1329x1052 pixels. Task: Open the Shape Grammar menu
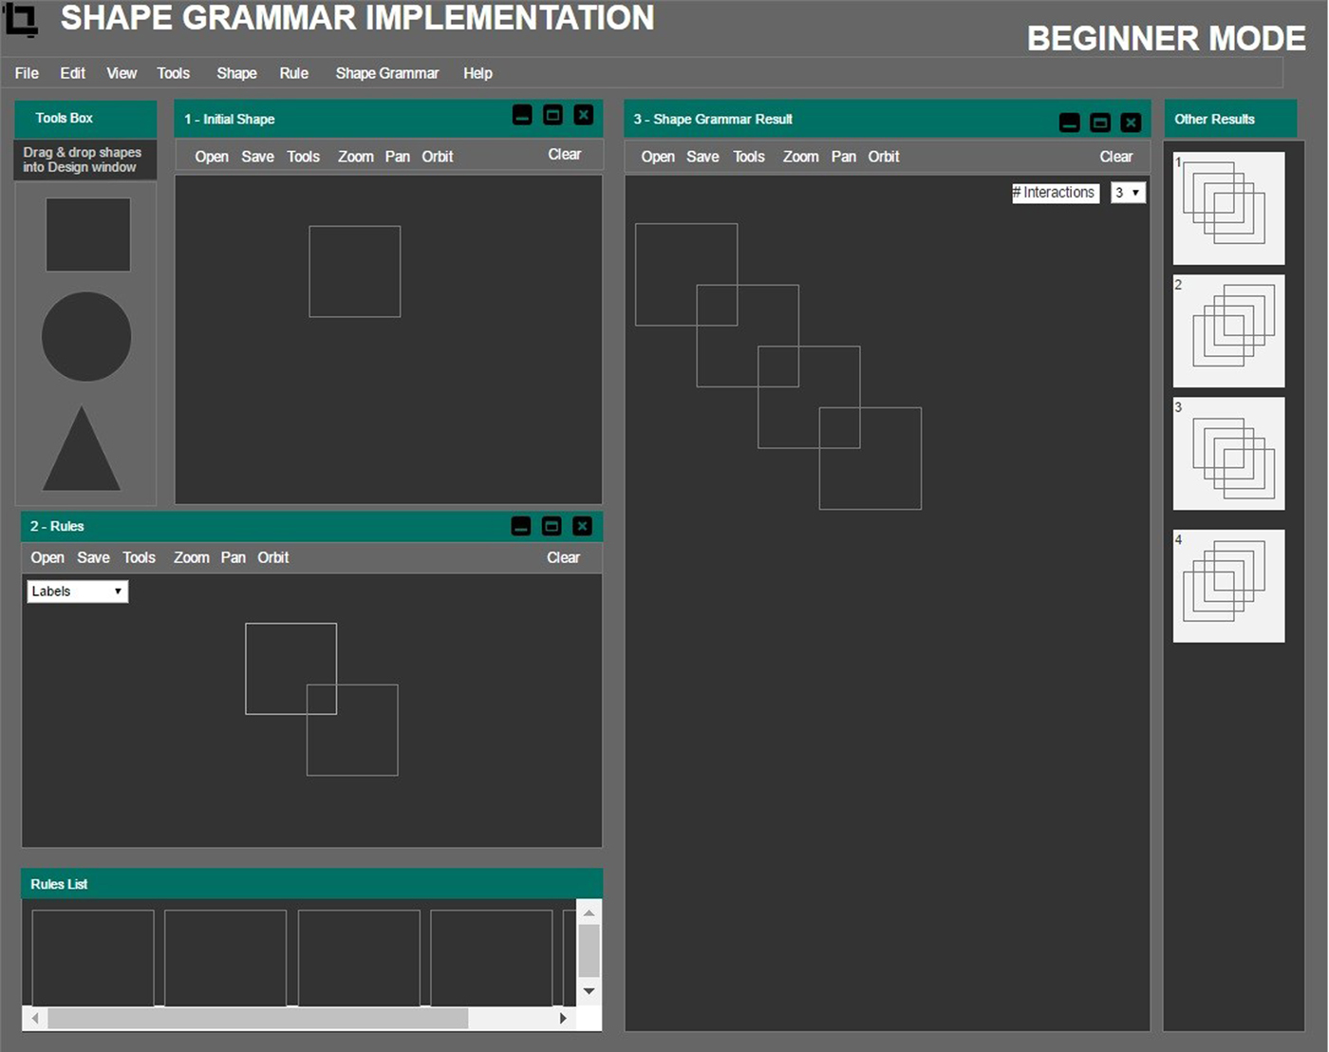pyautogui.click(x=387, y=73)
